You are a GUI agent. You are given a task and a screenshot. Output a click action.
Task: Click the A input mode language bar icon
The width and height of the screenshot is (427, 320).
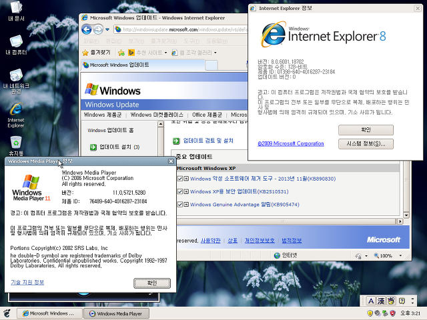click(371, 301)
